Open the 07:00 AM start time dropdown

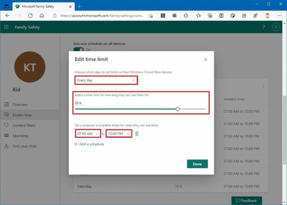point(88,134)
